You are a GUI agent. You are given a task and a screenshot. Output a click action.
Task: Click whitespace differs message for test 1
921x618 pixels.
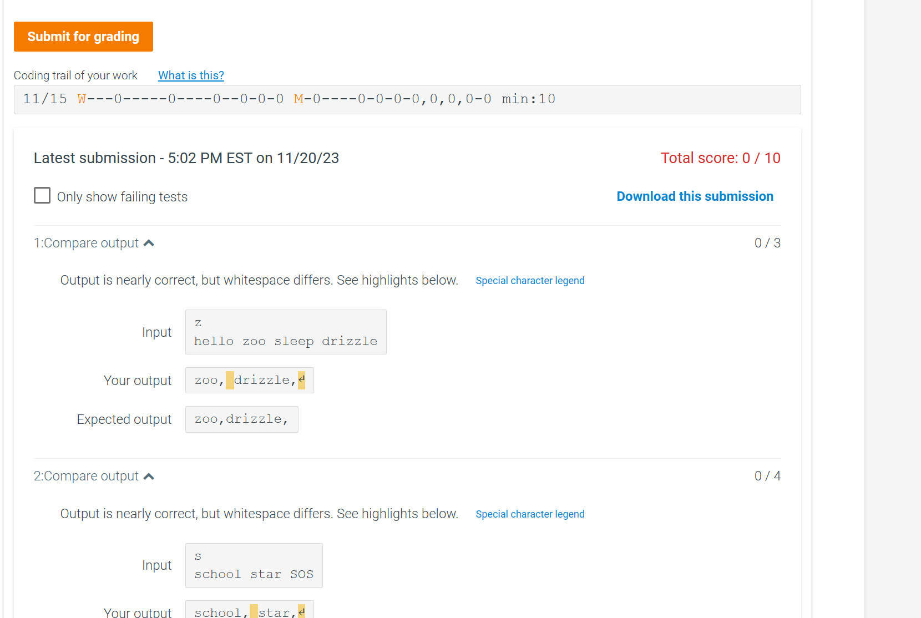tap(259, 280)
